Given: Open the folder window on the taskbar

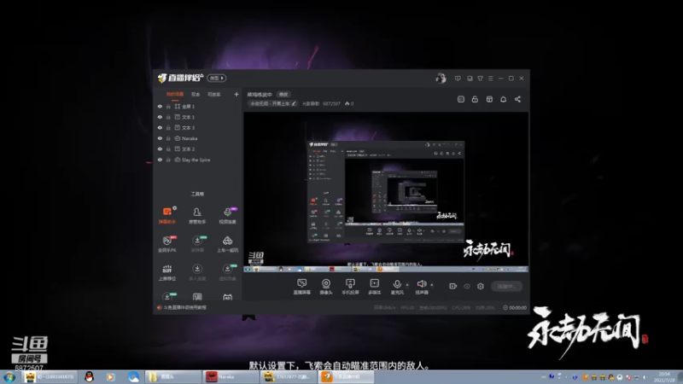Looking at the screenshot, I should pos(173,377).
